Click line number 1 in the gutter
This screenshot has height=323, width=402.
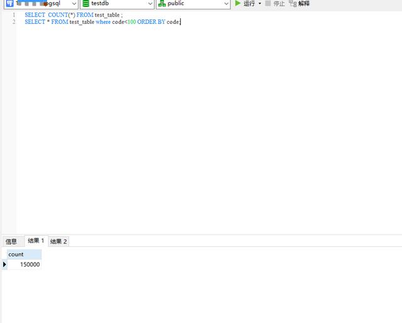point(14,15)
